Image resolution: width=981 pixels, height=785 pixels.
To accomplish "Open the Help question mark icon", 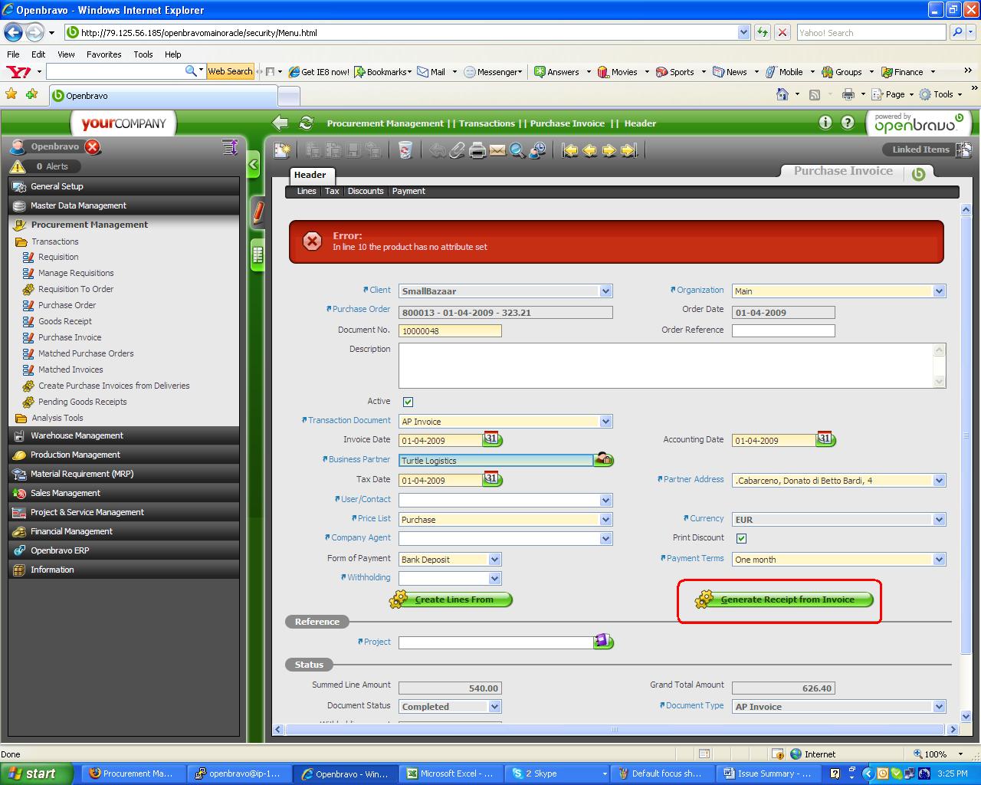I will click(848, 122).
